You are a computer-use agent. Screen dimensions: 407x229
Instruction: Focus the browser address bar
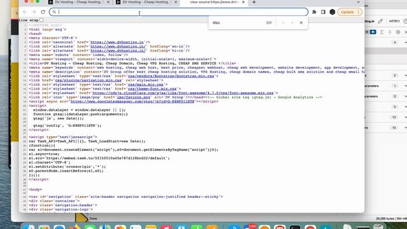(x=179, y=12)
